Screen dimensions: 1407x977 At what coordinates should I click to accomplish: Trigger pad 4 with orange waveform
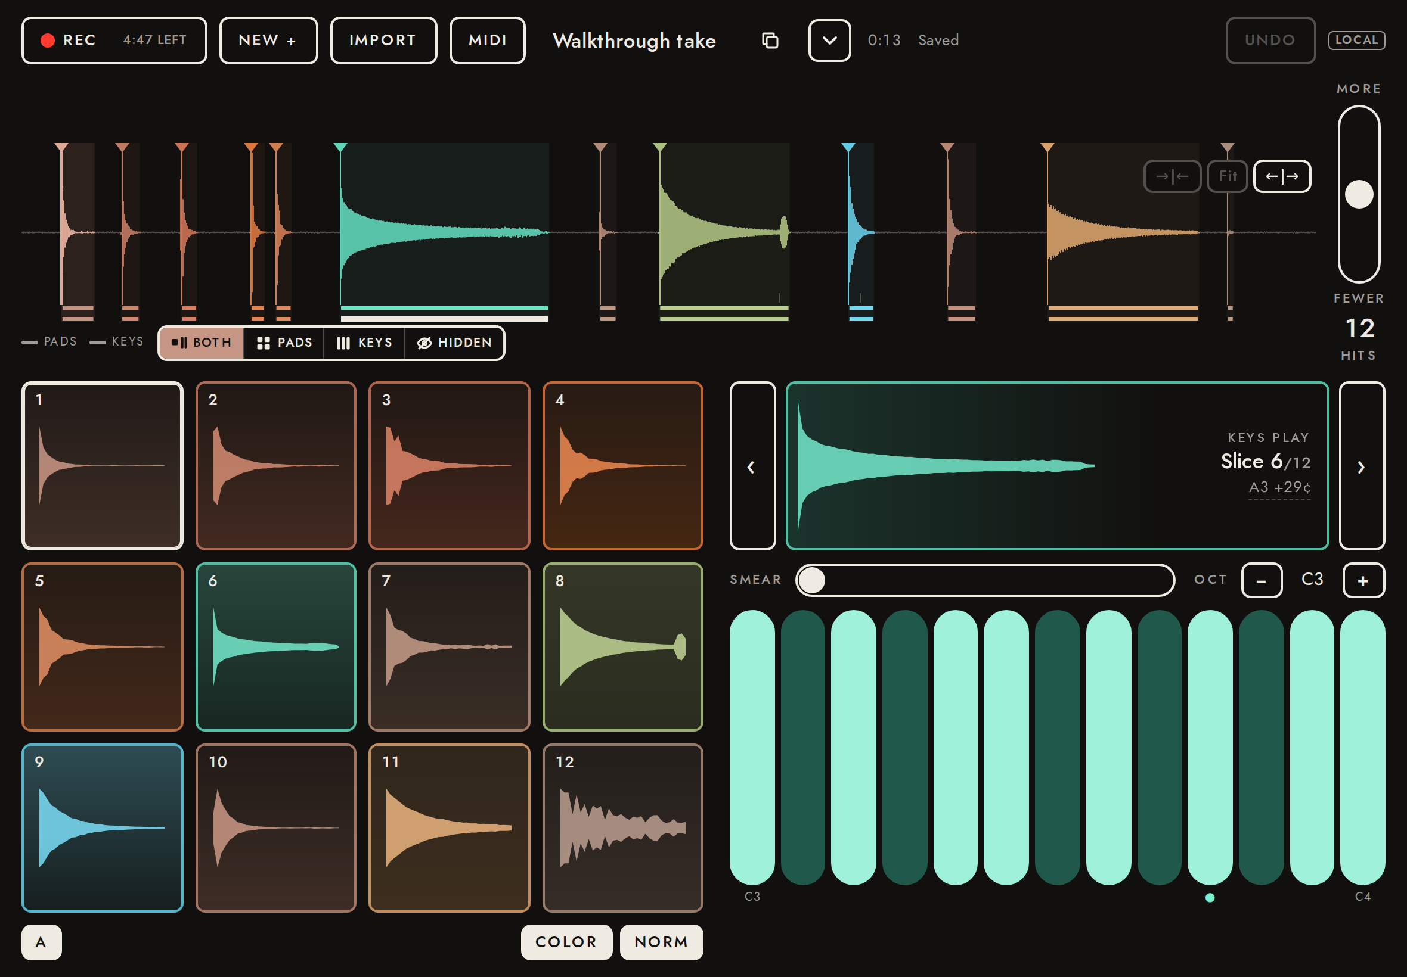tap(623, 466)
